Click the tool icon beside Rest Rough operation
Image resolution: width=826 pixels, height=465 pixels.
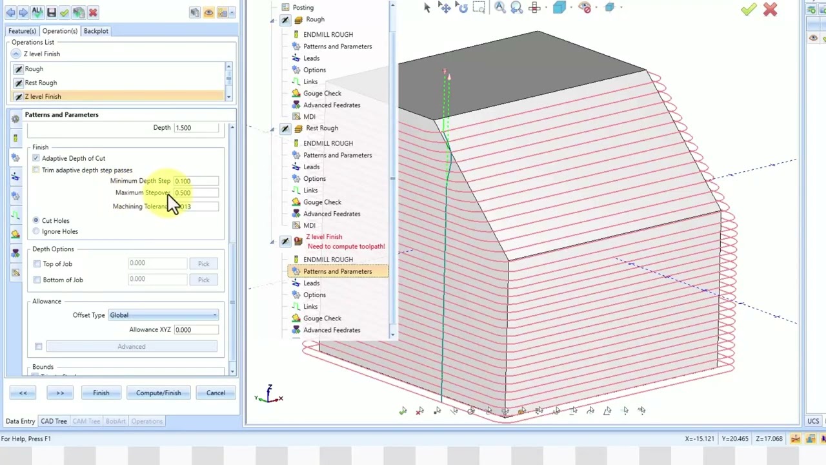pyautogui.click(x=285, y=129)
